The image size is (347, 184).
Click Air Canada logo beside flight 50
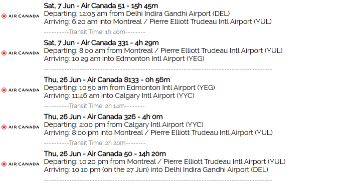pyautogui.click(x=20, y=164)
